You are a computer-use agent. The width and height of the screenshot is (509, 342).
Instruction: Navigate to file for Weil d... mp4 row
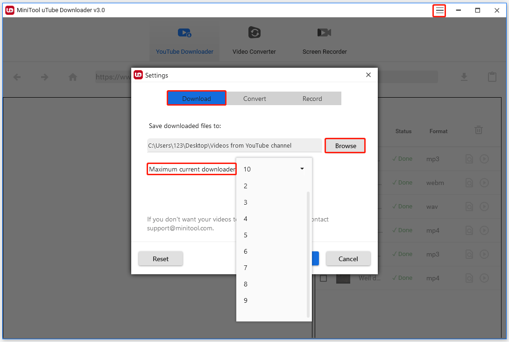tap(469, 278)
